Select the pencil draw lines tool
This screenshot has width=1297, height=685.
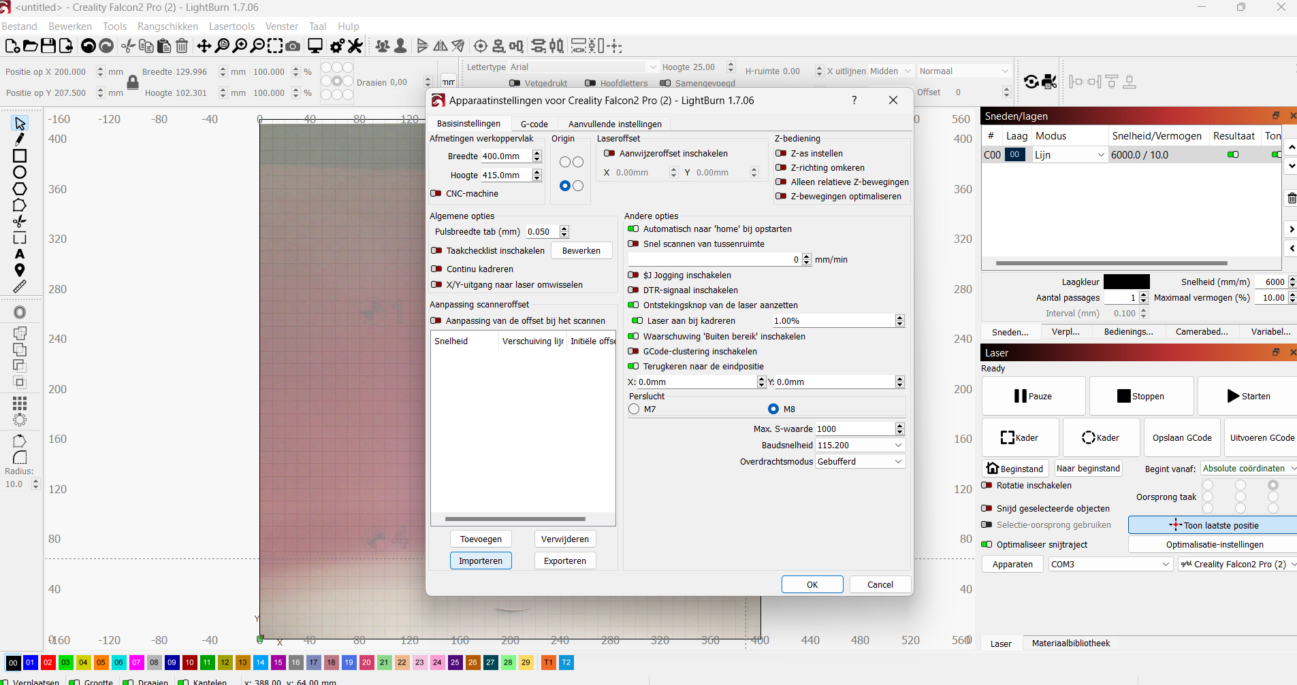20,139
